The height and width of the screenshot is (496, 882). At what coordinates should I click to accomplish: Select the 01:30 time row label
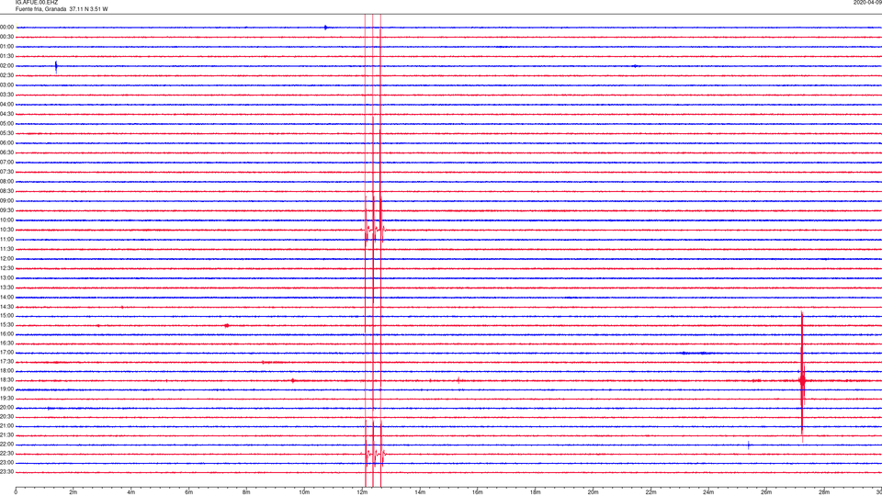click(7, 56)
